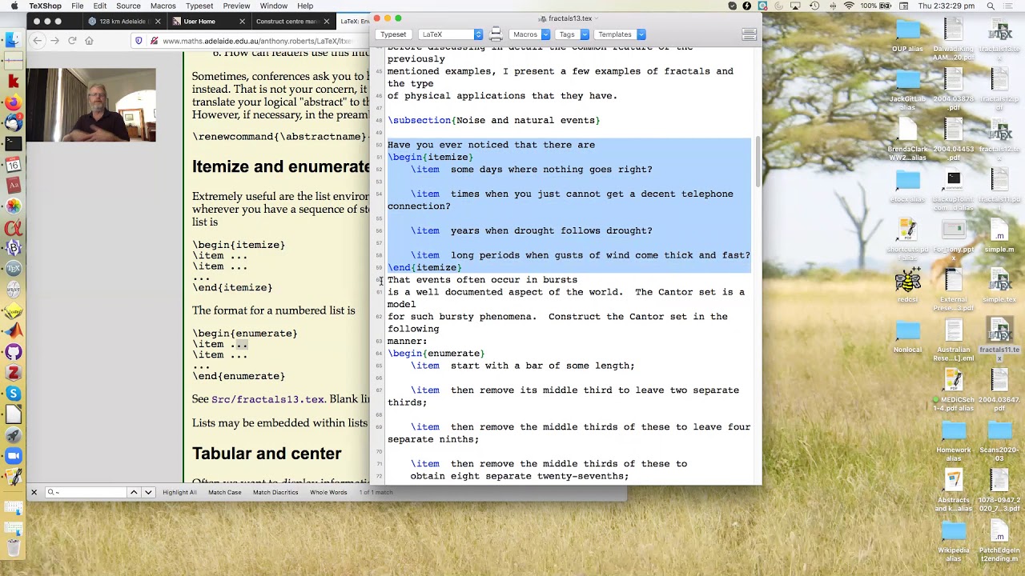Click the Tabular and center heading
1025x576 pixels.
click(266, 454)
